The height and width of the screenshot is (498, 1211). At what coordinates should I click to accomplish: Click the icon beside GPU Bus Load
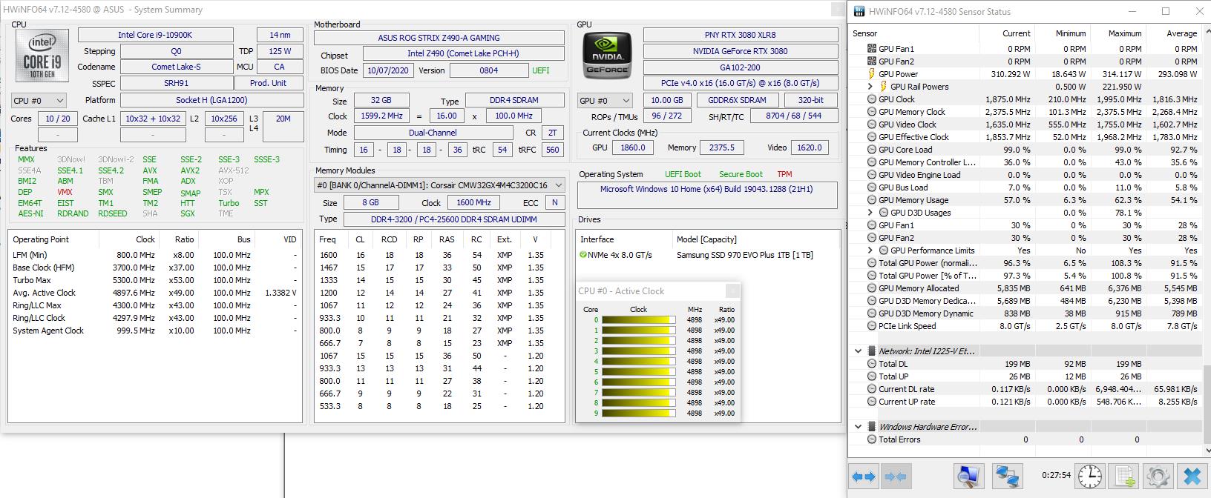coord(872,187)
